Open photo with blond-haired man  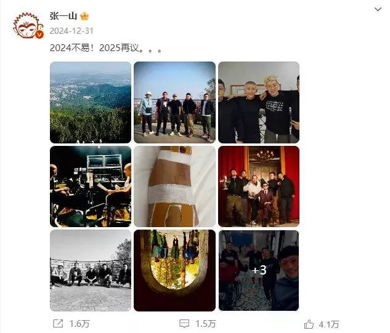point(259,102)
